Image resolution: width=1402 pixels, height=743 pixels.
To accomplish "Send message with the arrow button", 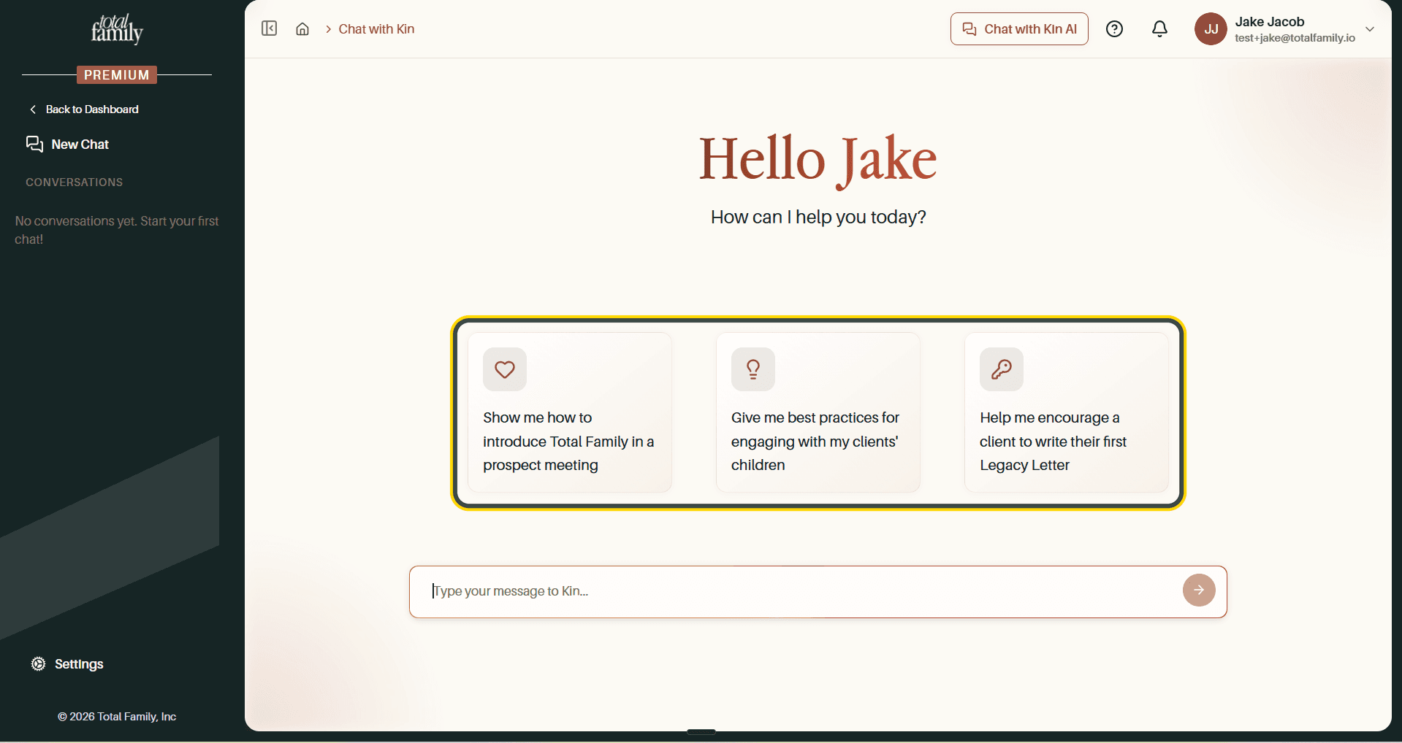I will tap(1199, 590).
